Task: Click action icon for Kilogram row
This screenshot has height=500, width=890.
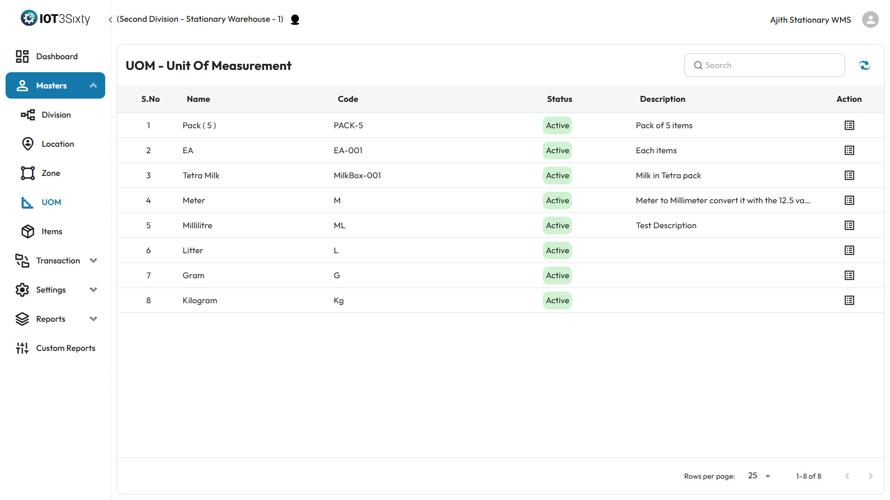Action: point(849,300)
